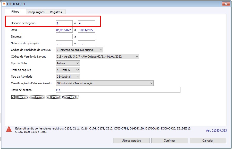Click the Empresa start field
Image resolution: width=232 pixels, height=149 pixels.
pos(64,36)
